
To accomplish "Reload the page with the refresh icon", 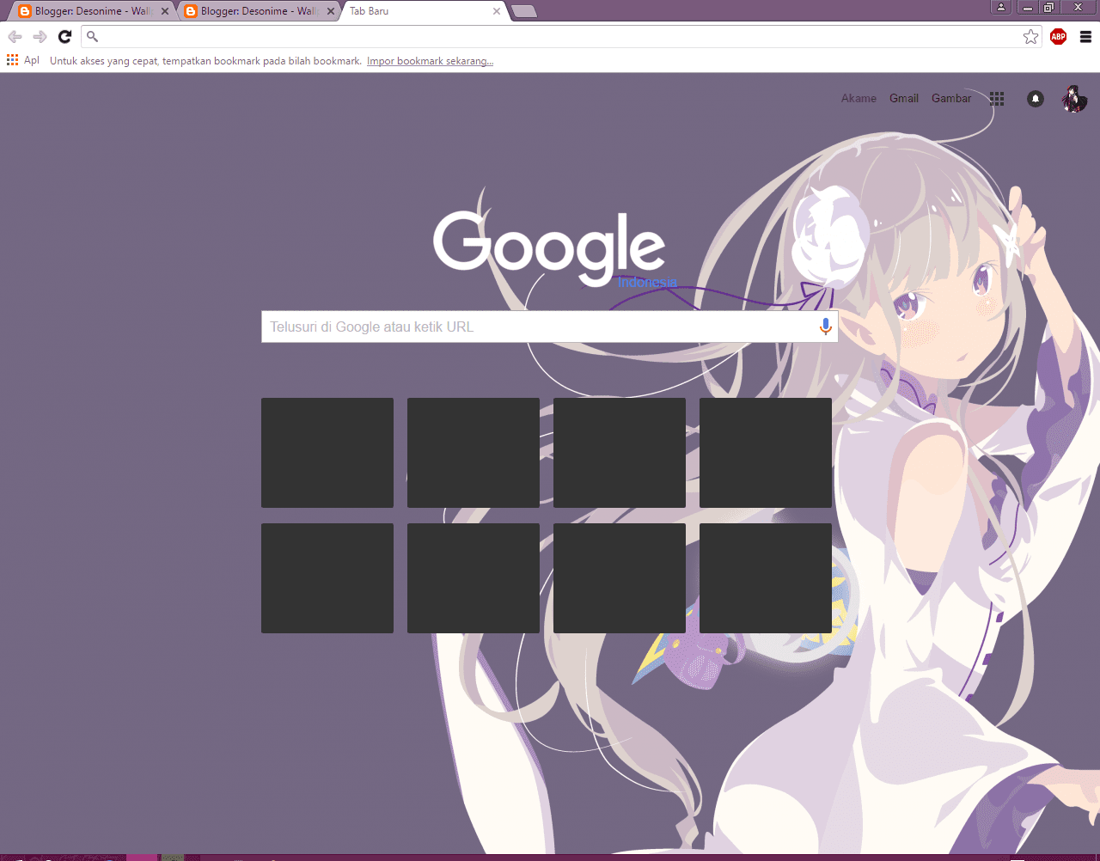I will [x=64, y=36].
